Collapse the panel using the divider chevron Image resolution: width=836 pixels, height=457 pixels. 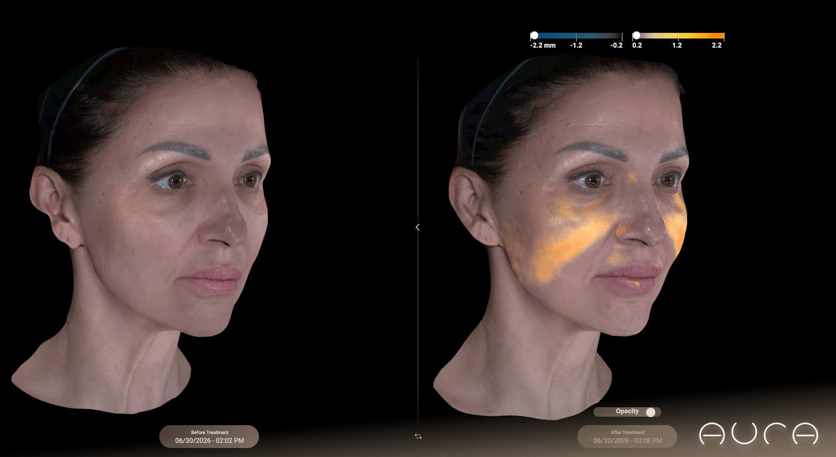tap(417, 227)
